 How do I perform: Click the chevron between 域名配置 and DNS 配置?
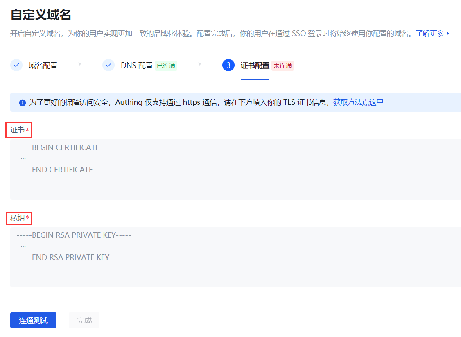[x=79, y=64]
